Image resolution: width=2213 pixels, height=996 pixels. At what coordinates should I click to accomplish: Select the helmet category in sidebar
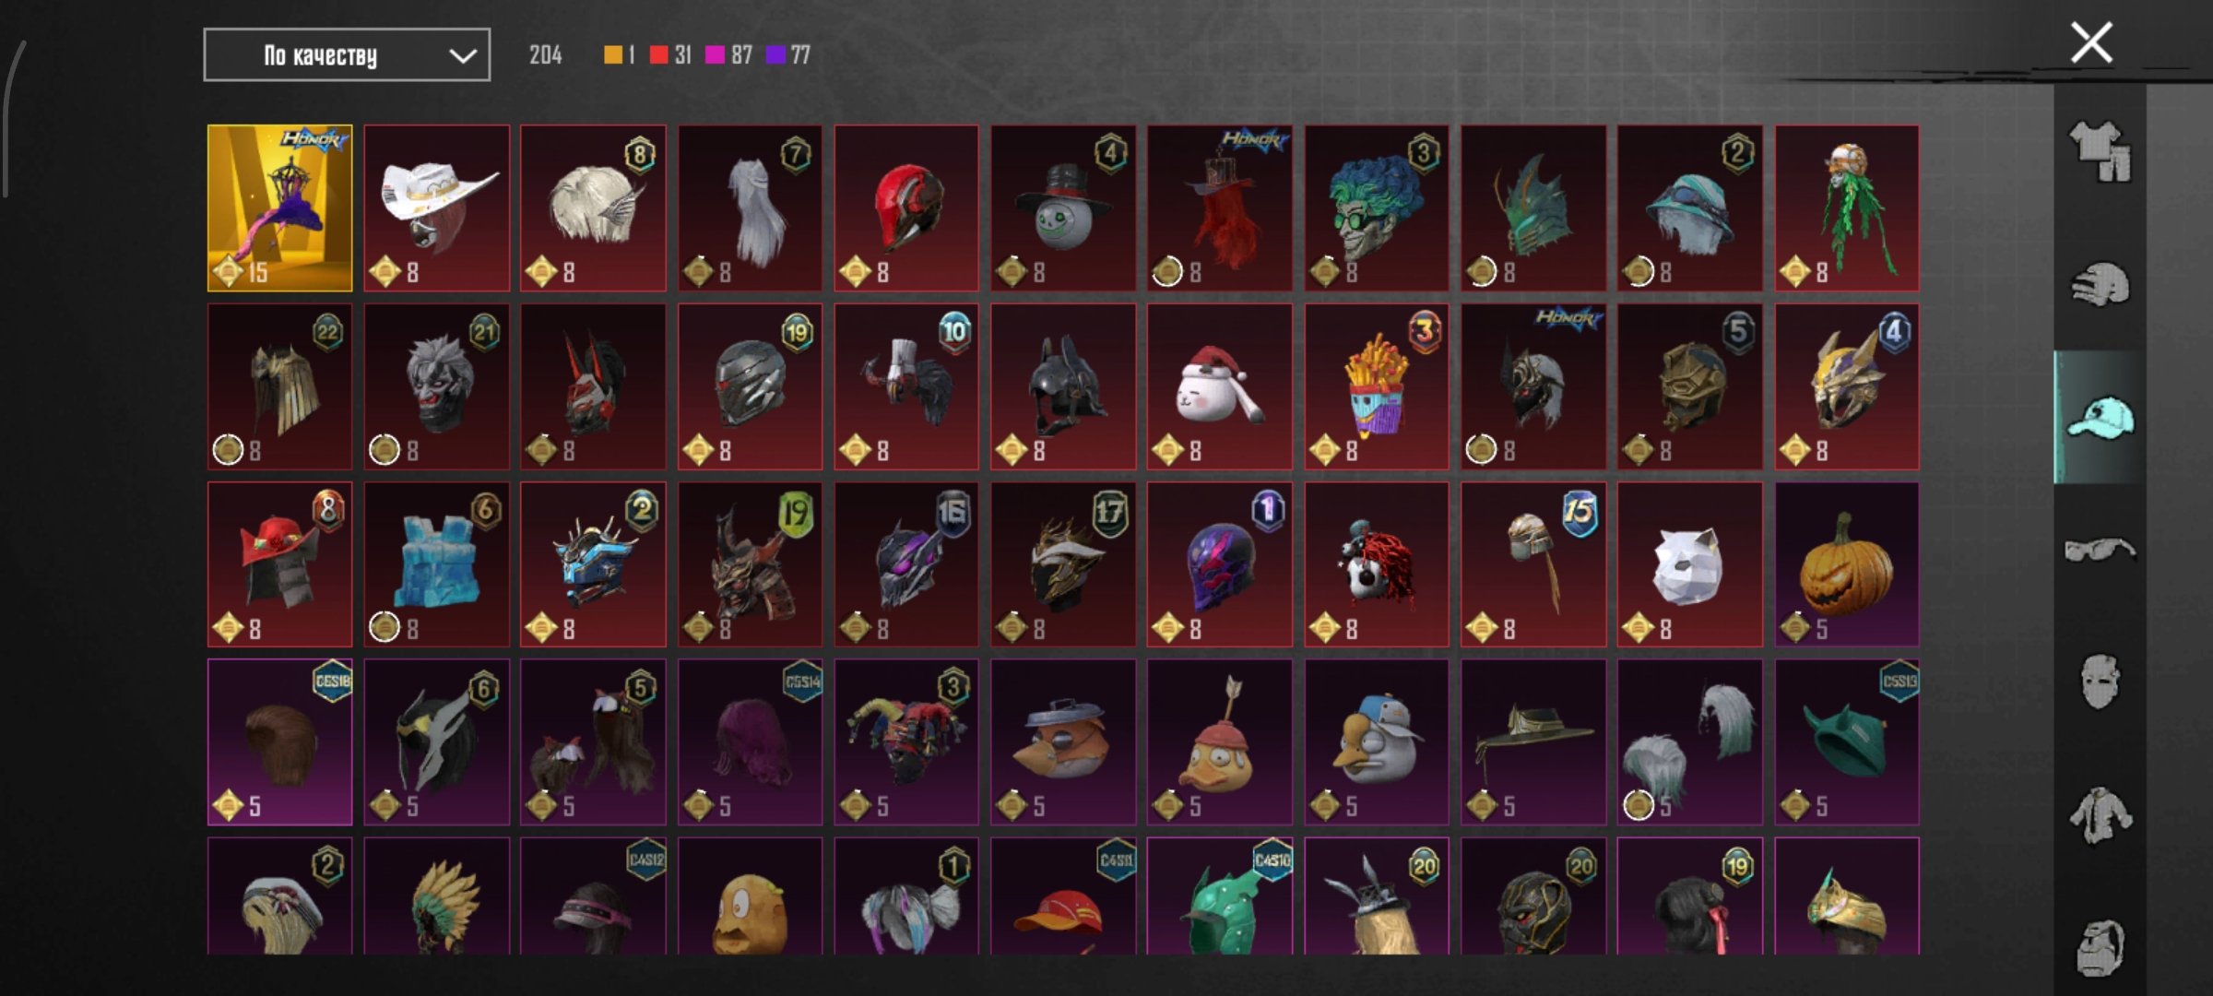tap(2100, 284)
